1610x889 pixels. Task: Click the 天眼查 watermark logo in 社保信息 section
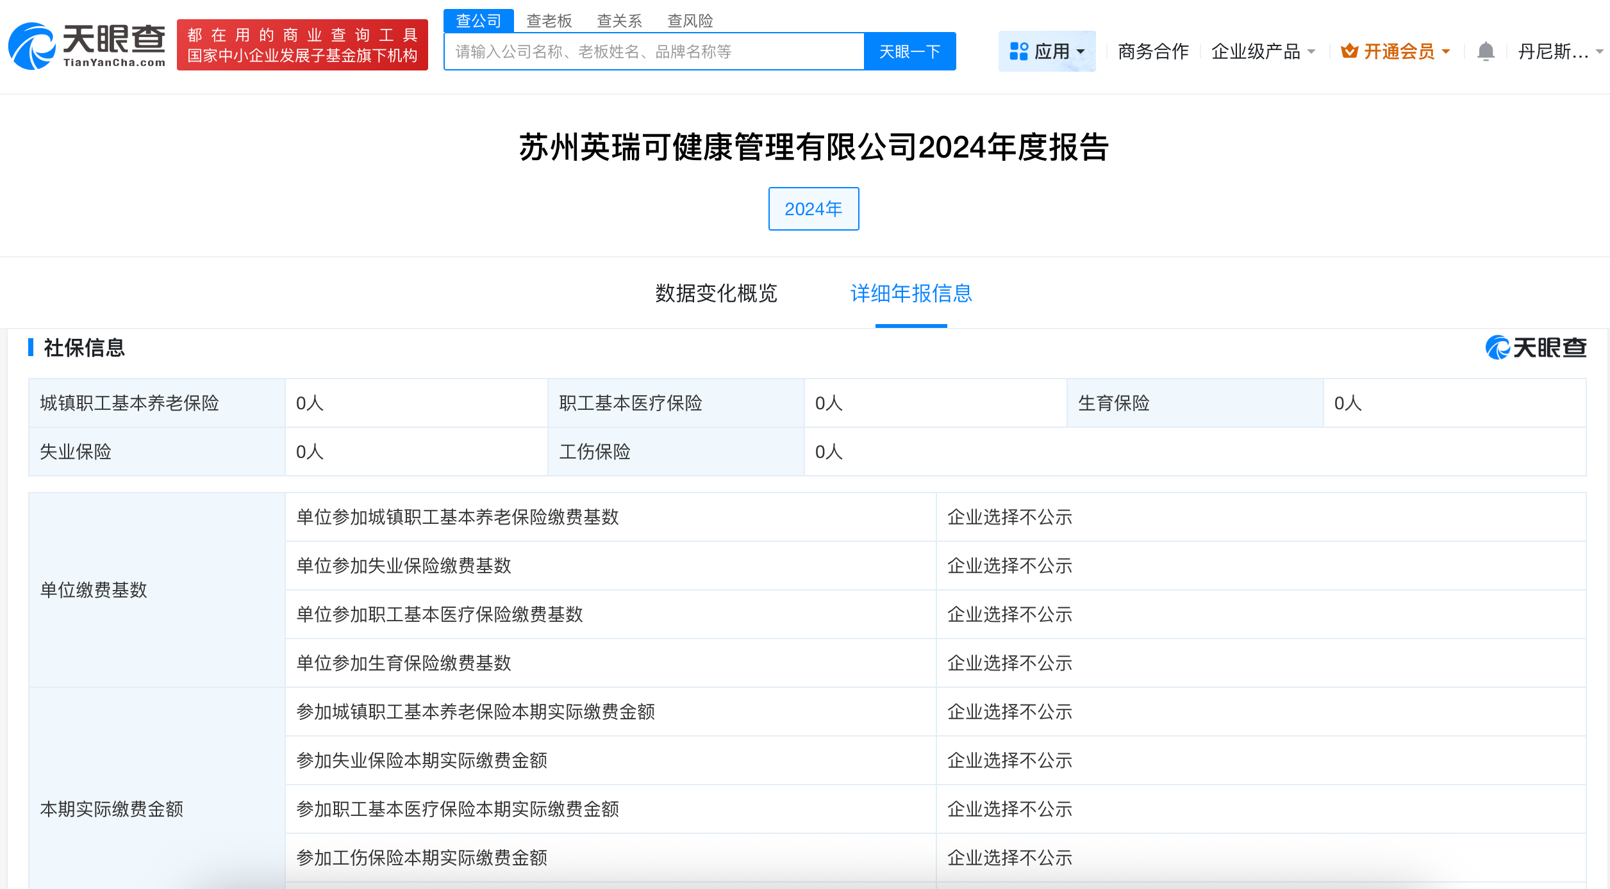tap(1536, 348)
